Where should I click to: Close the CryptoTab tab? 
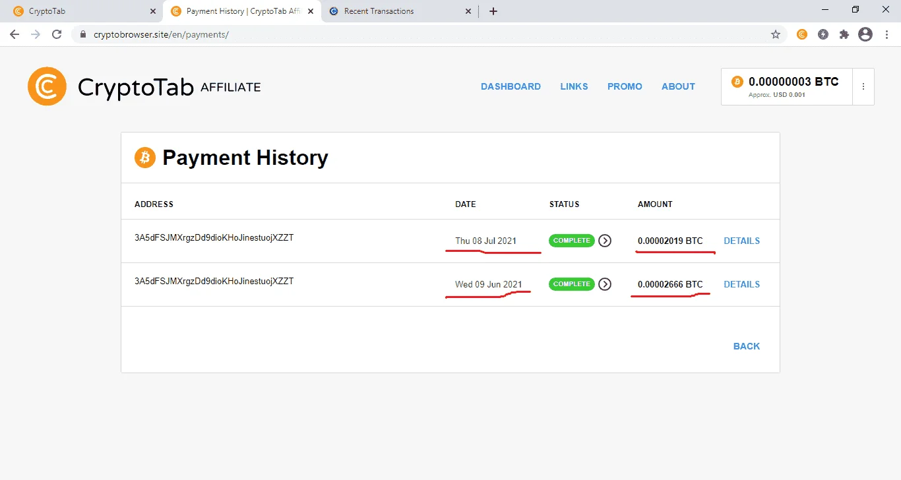coord(153,11)
